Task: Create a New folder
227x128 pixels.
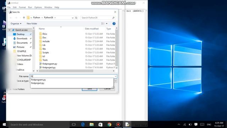Action: [32, 23]
